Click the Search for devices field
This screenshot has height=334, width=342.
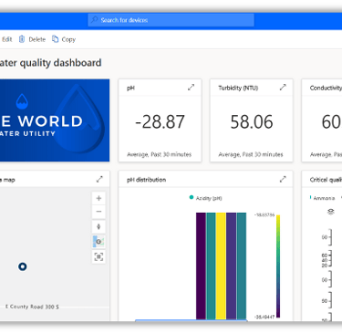click(171, 20)
